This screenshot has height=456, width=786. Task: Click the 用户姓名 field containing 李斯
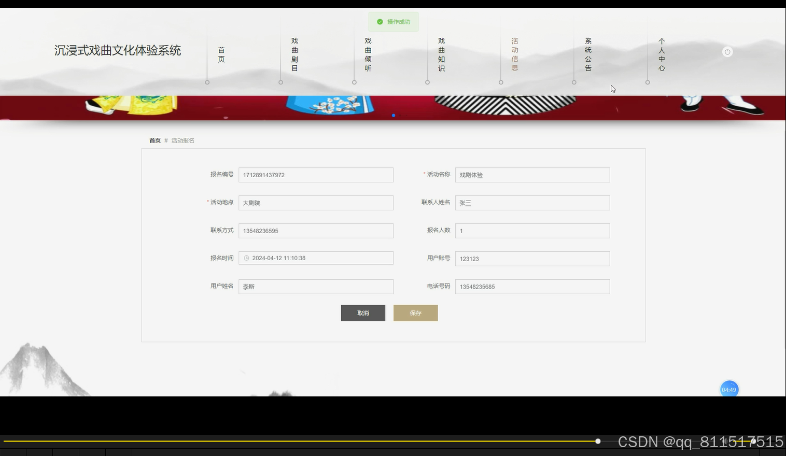coord(316,287)
